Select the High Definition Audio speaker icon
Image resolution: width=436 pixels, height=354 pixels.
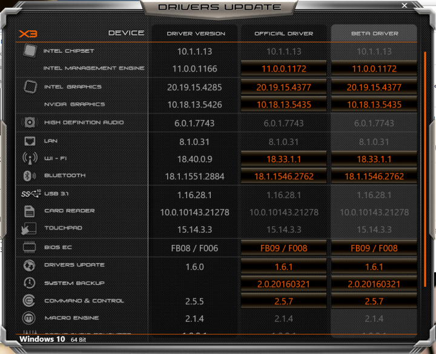click(x=30, y=122)
